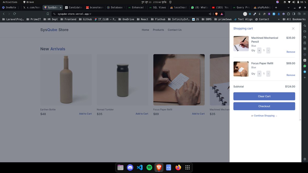
Task: Open the Nomad Tumbler product image
Action: (x=122, y=80)
